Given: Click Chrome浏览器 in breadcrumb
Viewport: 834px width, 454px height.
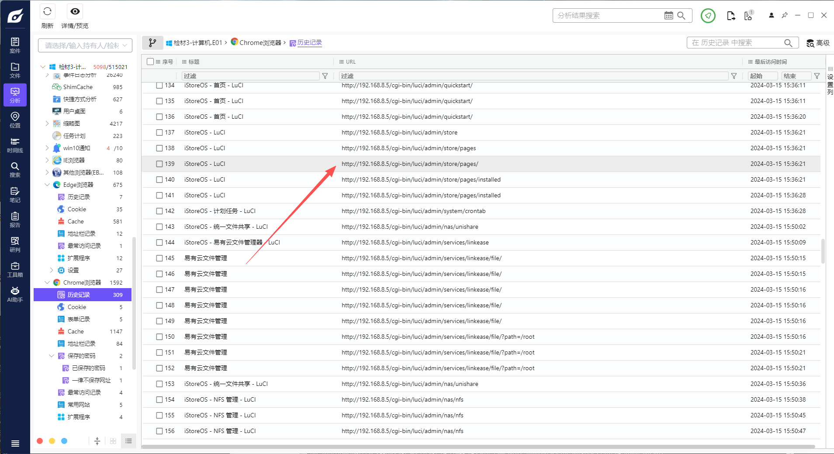Looking at the screenshot, I should click(x=256, y=42).
